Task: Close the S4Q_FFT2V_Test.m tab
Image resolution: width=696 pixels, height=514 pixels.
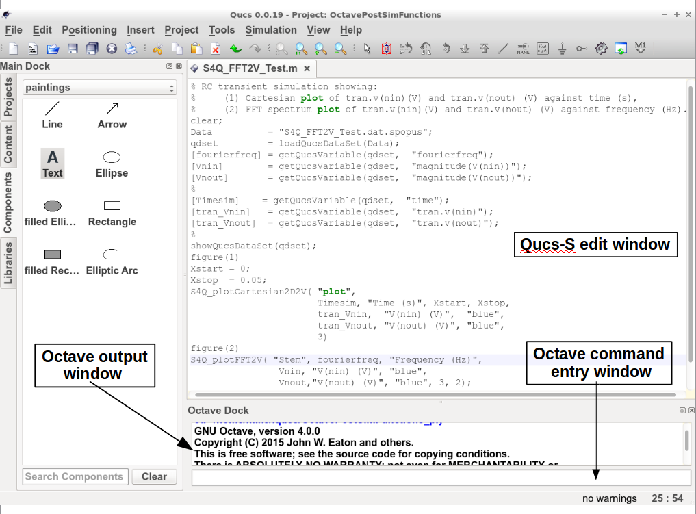Action: [x=307, y=68]
